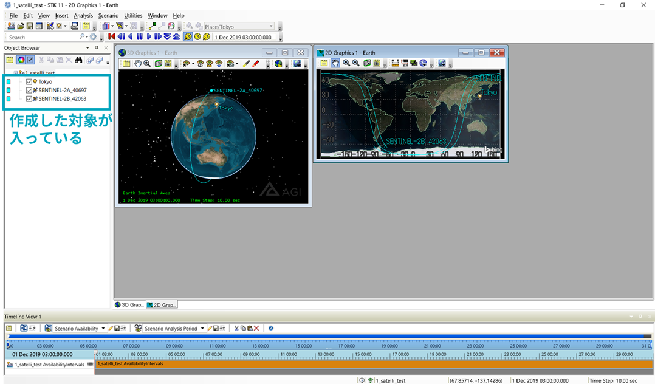Click the snapshot camera icon in 3D Graphics

(x=159, y=64)
